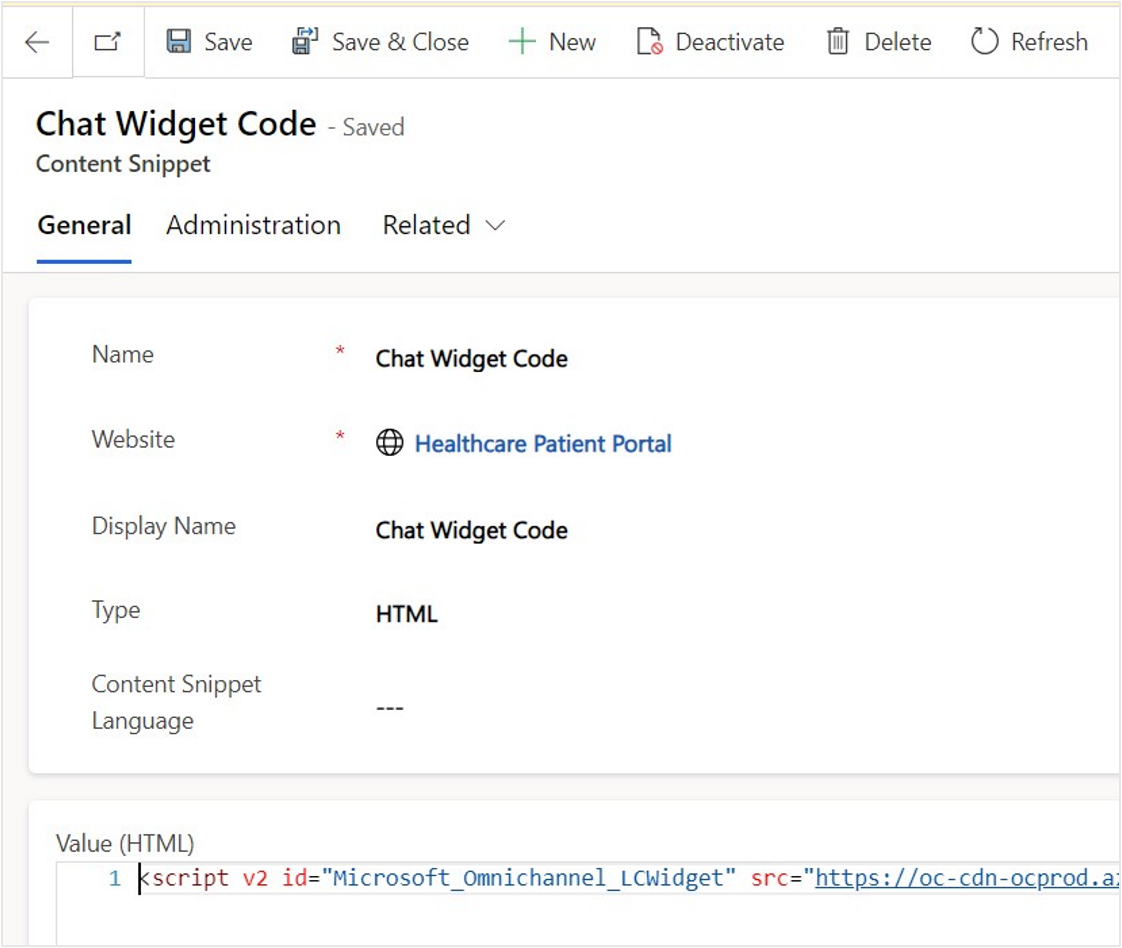Expand the Related chevron dropdown
Viewport: 1122px width, 948px height.
point(495,225)
